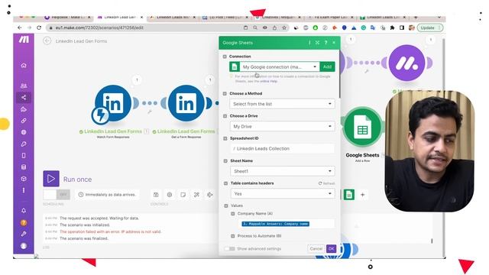Screen dimensions: 489x275
Task: Open Choose a Drive dropdown
Action: [x=282, y=126]
